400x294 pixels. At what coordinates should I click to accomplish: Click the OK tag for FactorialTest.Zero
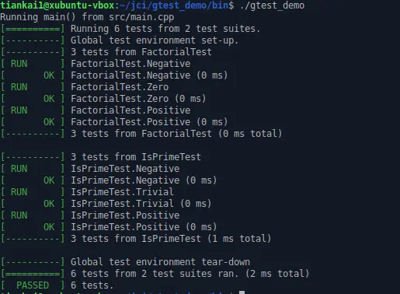[49, 99]
